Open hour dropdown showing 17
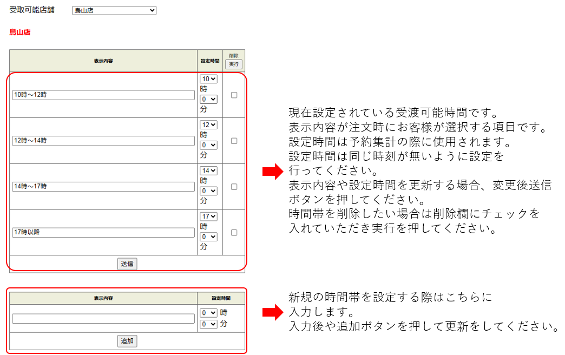This screenshot has width=565, height=355. click(x=208, y=216)
